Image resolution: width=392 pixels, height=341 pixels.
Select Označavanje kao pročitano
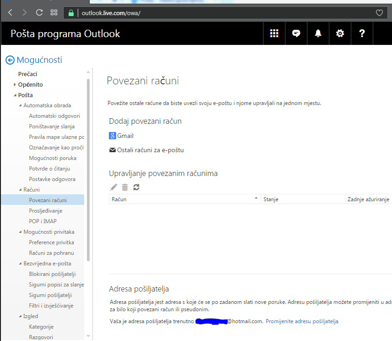tap(57, 148)
